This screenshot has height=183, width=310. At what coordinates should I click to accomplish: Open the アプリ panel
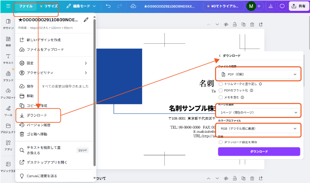click(x=8, y=146)
